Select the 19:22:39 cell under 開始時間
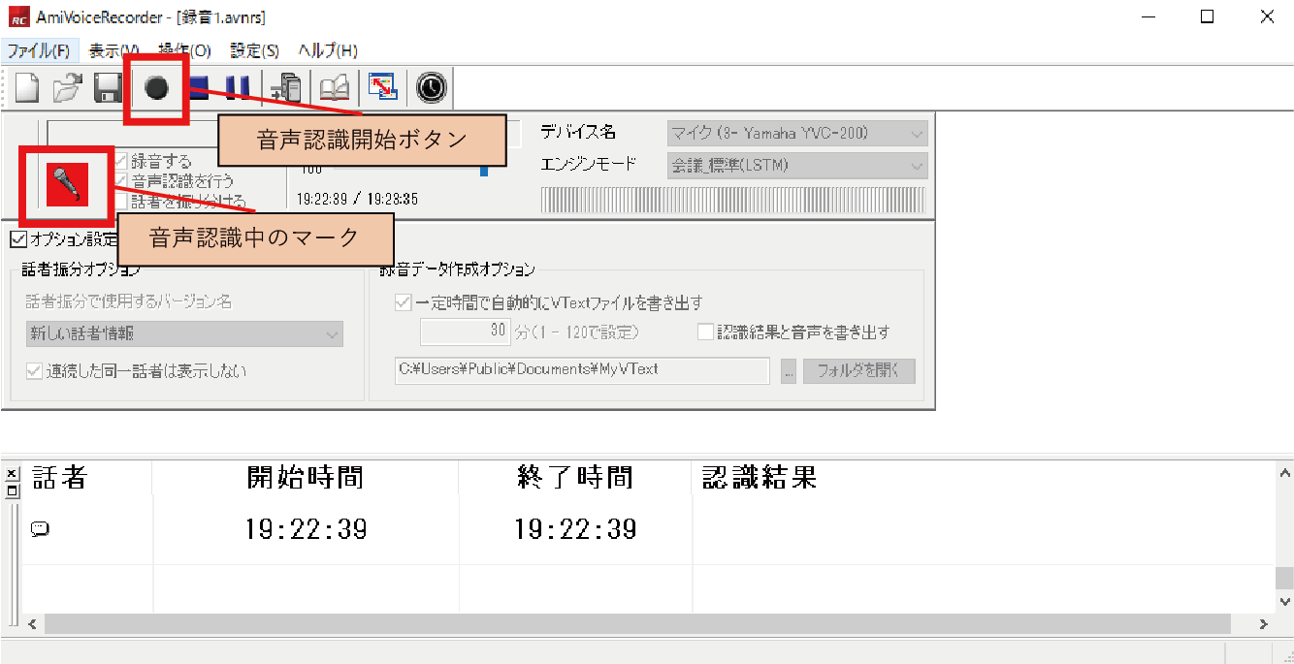 pos(306,529)
